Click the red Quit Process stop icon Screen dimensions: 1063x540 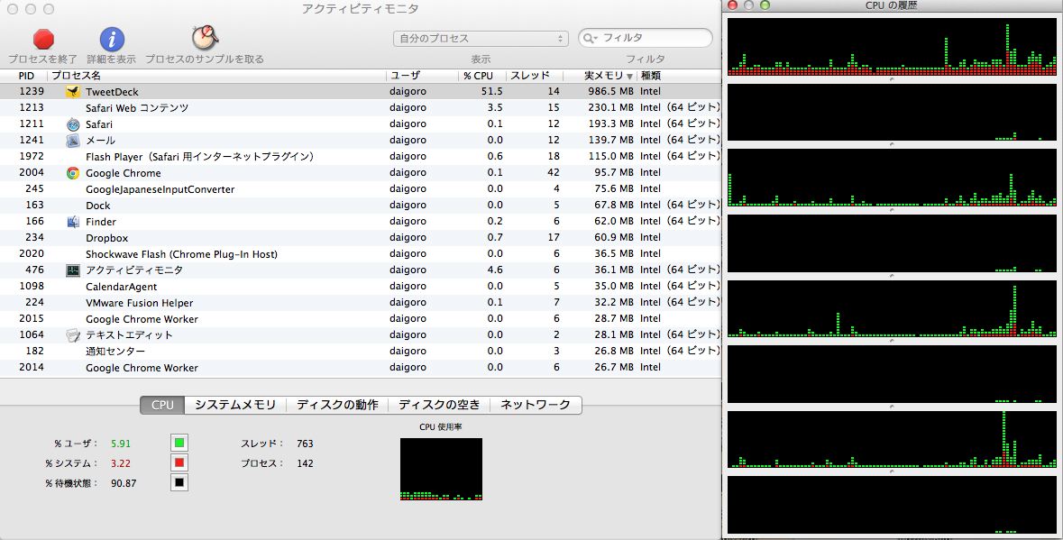coord(43,39)
